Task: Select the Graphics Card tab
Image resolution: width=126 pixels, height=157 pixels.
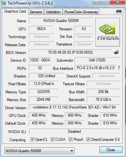Action: point(15,11)
